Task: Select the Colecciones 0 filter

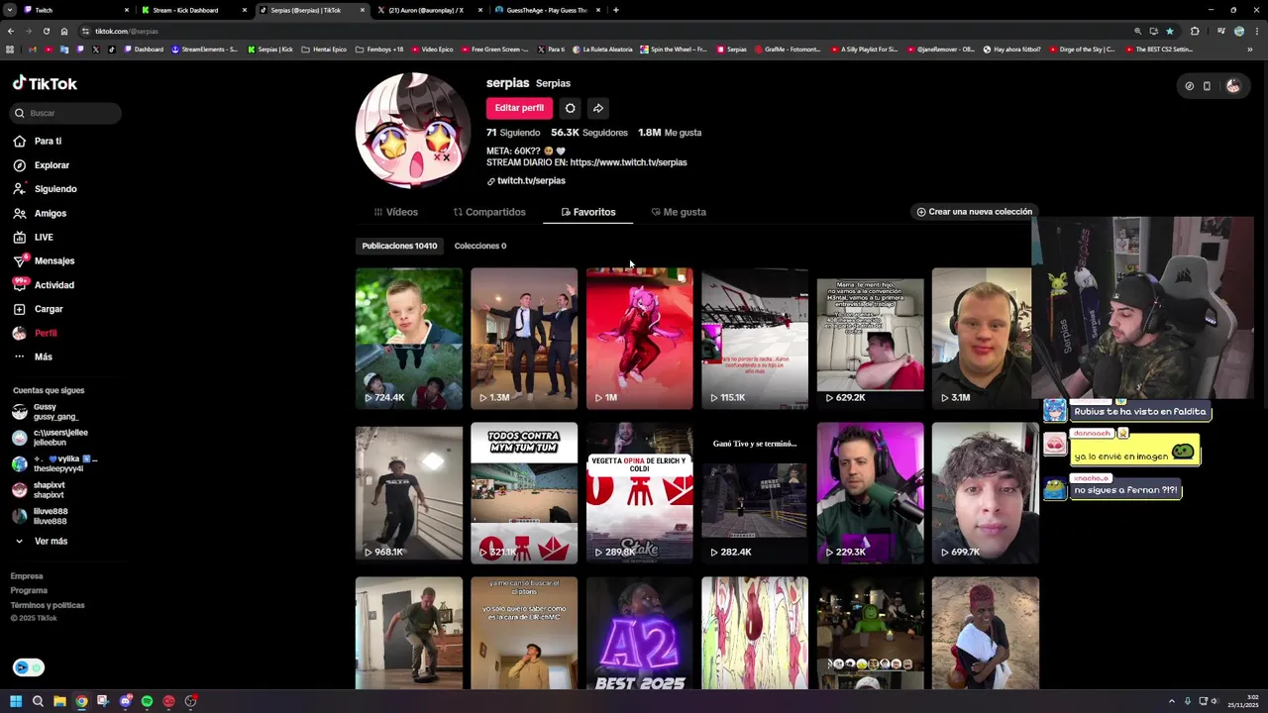Action: coord(480,246)
